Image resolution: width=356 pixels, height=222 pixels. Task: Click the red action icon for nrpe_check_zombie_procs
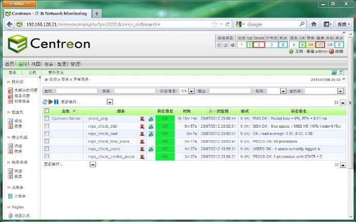pos(142,157)
